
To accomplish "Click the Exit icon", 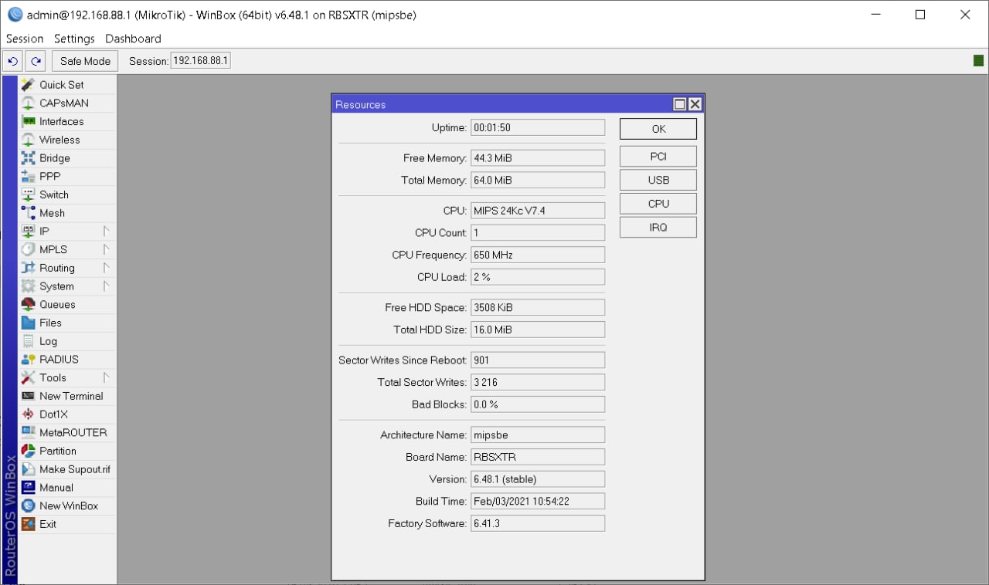I will tap(28, 524).
